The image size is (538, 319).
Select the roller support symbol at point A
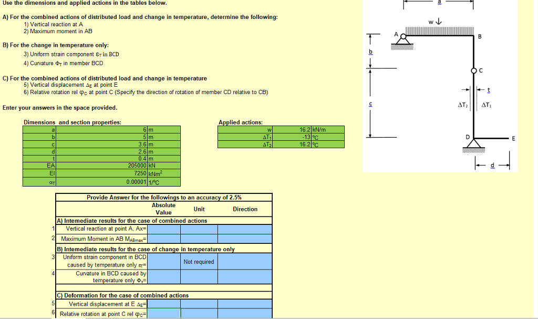click(x=402, y=40)
